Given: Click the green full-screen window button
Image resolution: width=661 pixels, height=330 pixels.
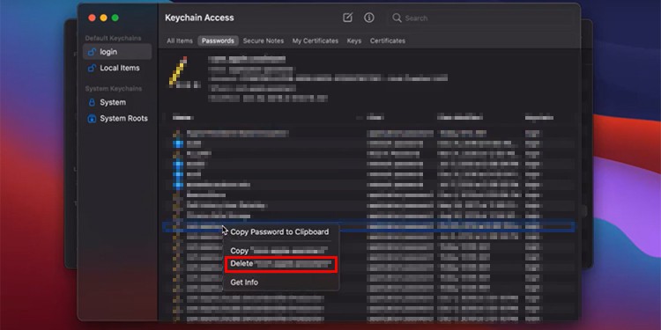Looking at the screenshot, I should [x=115, y=18].
